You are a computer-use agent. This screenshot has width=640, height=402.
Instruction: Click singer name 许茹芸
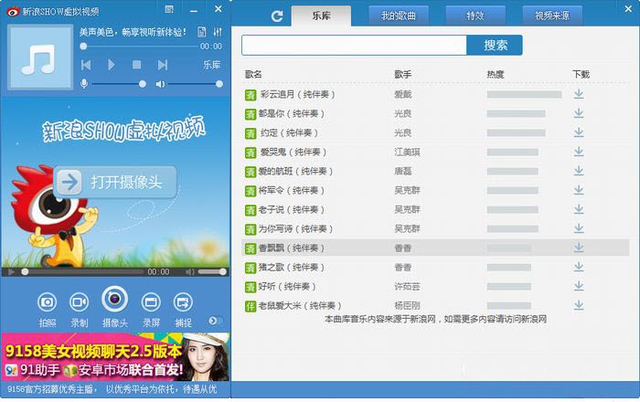click(407, 286)
